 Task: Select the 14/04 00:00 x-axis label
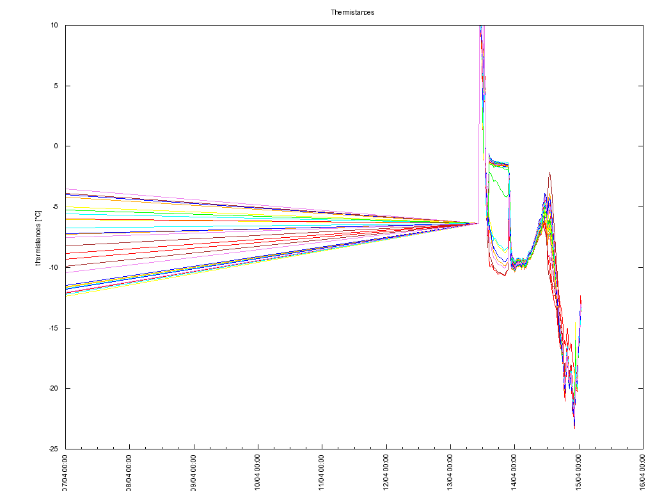point(514,472)
